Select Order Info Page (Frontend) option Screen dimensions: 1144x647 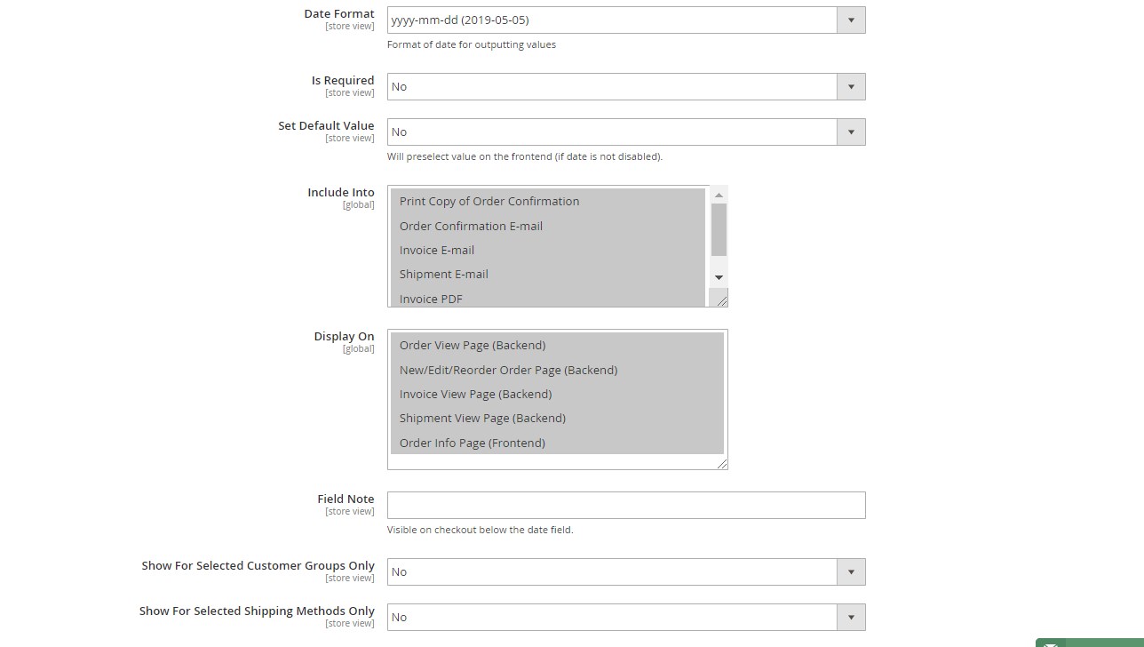[472, 443]
